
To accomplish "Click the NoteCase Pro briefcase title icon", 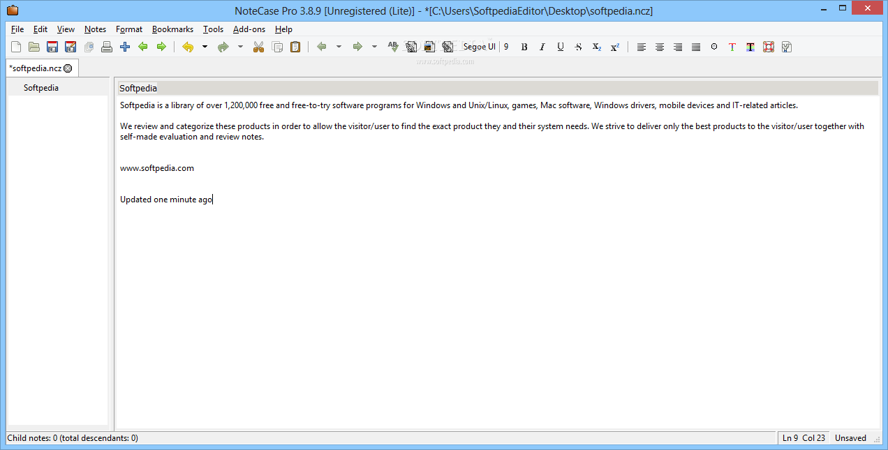I will tap(12, 10).
